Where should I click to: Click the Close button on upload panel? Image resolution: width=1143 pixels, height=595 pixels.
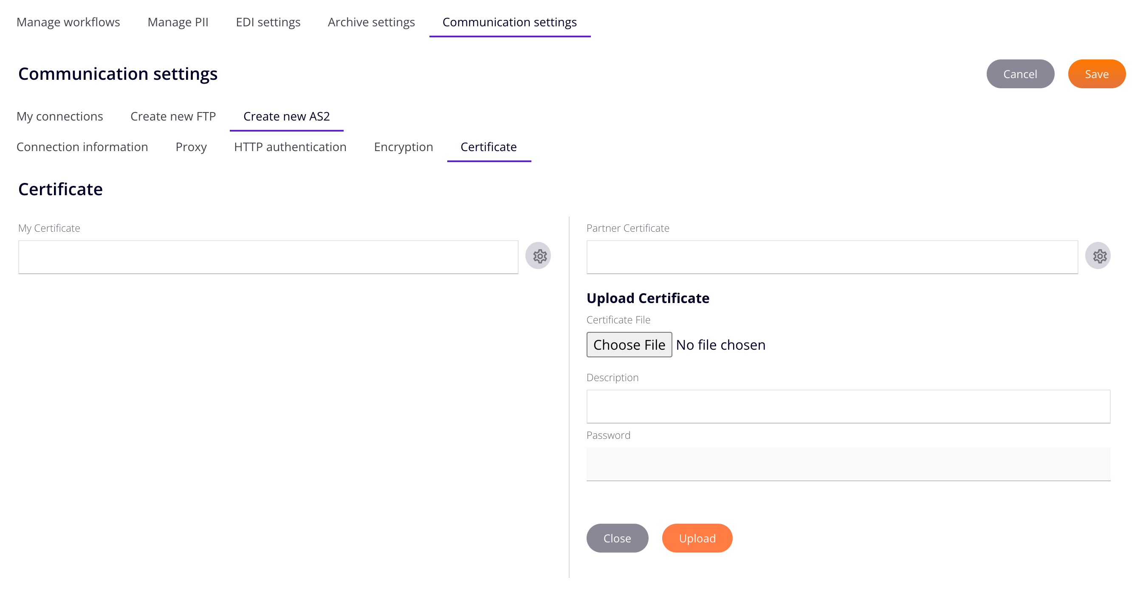[618, 539]
